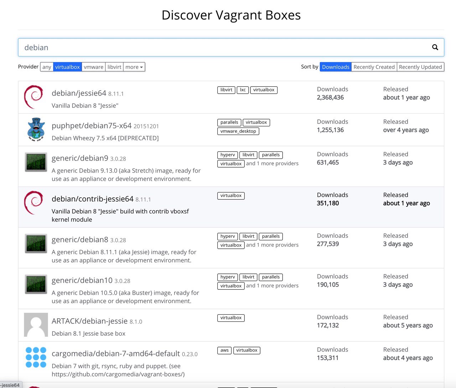
Task: Open the cargomedia/debian-7-amd64-default box
Action: click(x=116, y=353)
